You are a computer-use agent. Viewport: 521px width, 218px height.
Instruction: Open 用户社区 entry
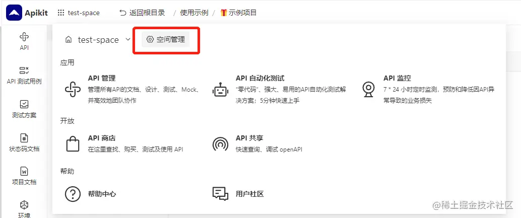coord(238,194)
